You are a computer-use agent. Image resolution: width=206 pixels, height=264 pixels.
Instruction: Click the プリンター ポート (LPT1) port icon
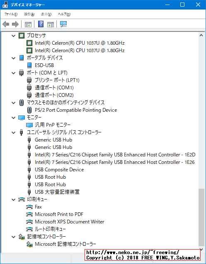[29, 80]
